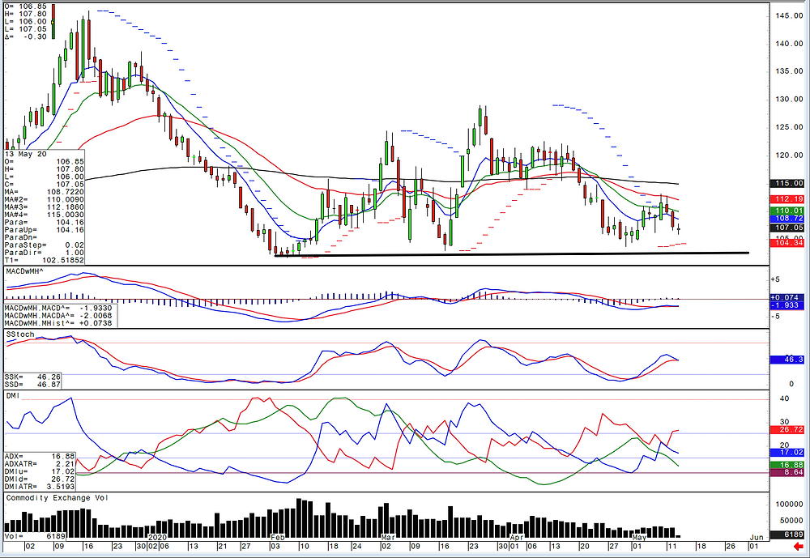Image resolution: width=810 pixels, height=558 pixels.
Task: Click the SSK= 46.26 readout
Action: pyautogui.click(x=32, y=377)
